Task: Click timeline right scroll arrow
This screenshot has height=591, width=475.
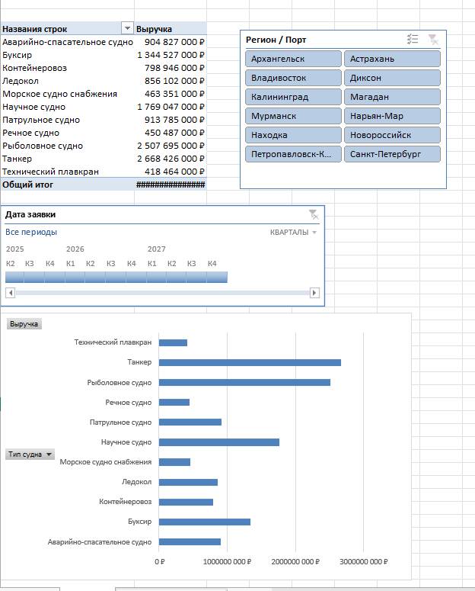Action: coord(314,293)
